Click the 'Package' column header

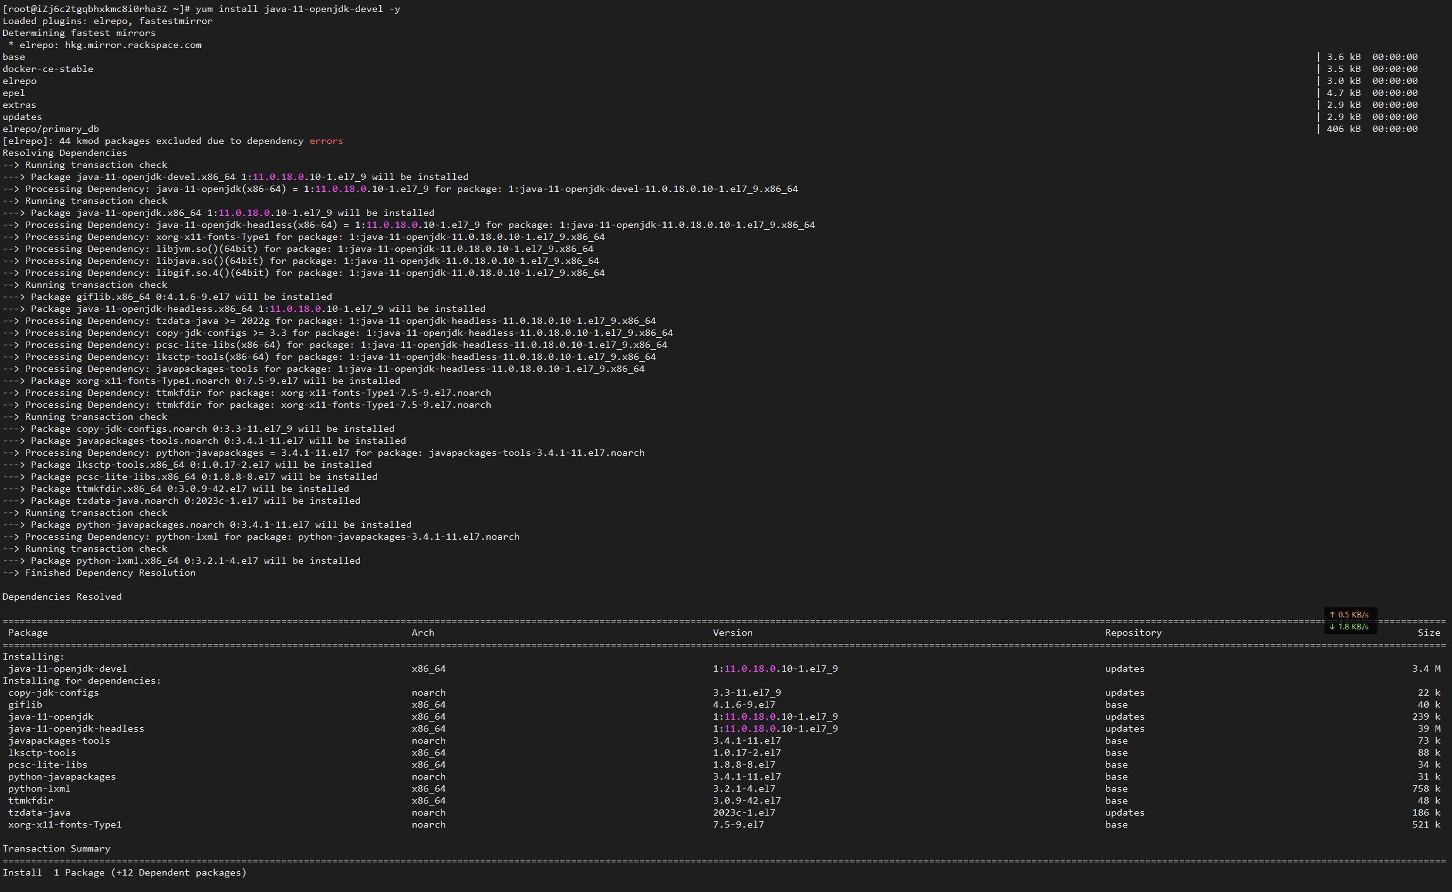click(x=28, y=633)
